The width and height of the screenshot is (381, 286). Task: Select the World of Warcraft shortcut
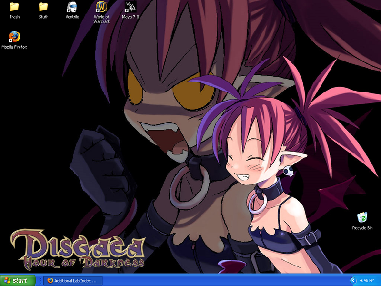click(101, 7)
